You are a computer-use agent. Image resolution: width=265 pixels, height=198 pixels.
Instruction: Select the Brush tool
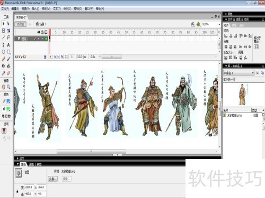point(8,59)
